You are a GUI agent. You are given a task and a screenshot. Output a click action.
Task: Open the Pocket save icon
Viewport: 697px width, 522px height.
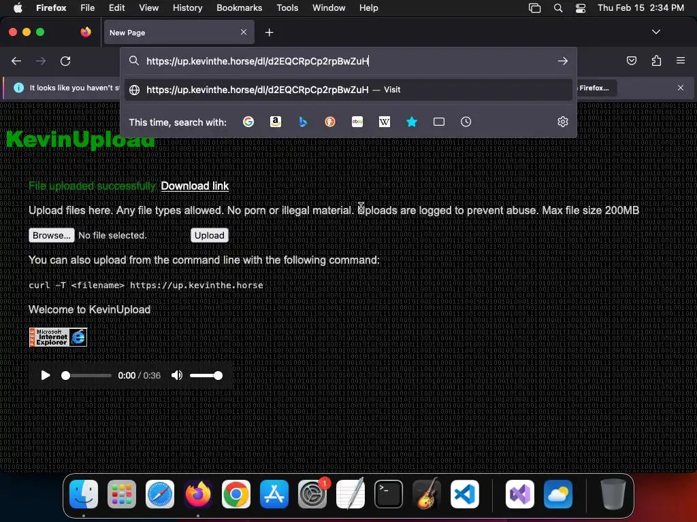631,60
